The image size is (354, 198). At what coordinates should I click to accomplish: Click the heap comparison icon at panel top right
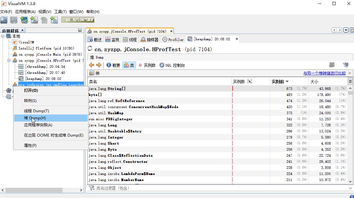(346, 65)
